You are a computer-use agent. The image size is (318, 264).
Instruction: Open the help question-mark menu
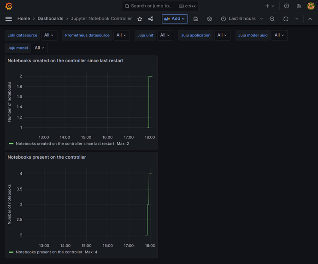(x=287, y=6)
